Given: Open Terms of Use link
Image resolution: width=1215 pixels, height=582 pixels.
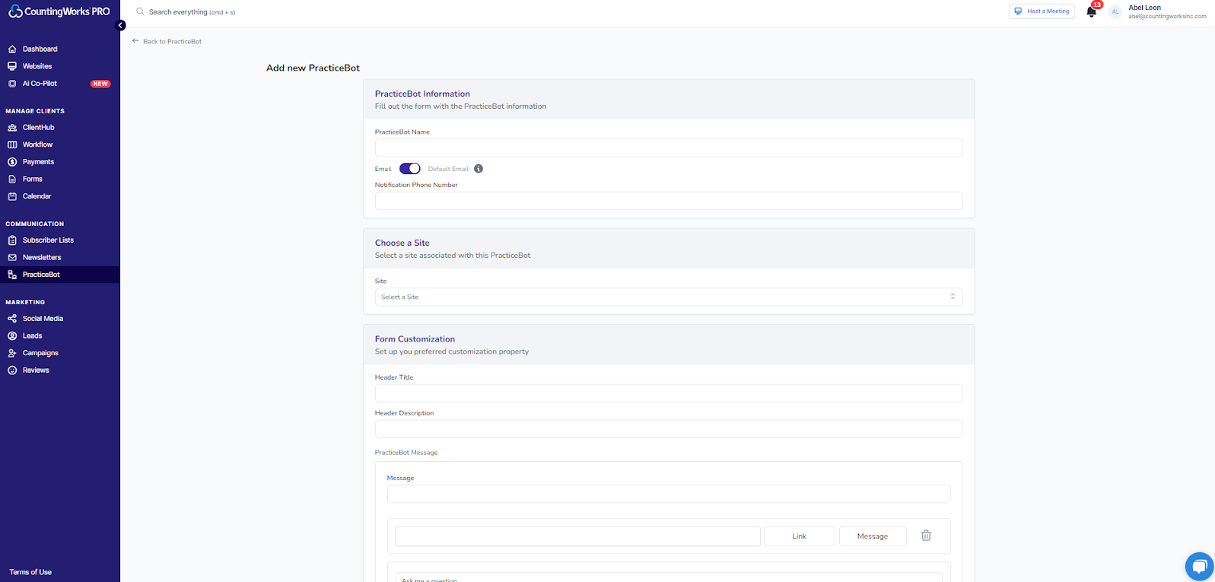Looking at the screenshot, I should point(30,572).
